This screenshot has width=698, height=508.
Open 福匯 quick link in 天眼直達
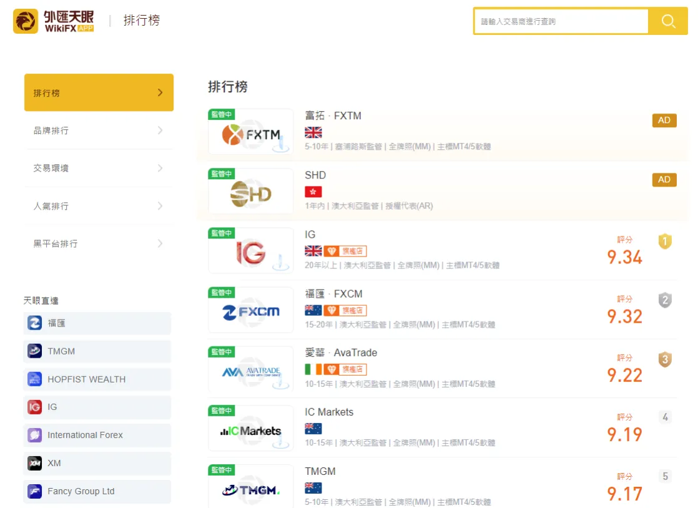(97, 323)
